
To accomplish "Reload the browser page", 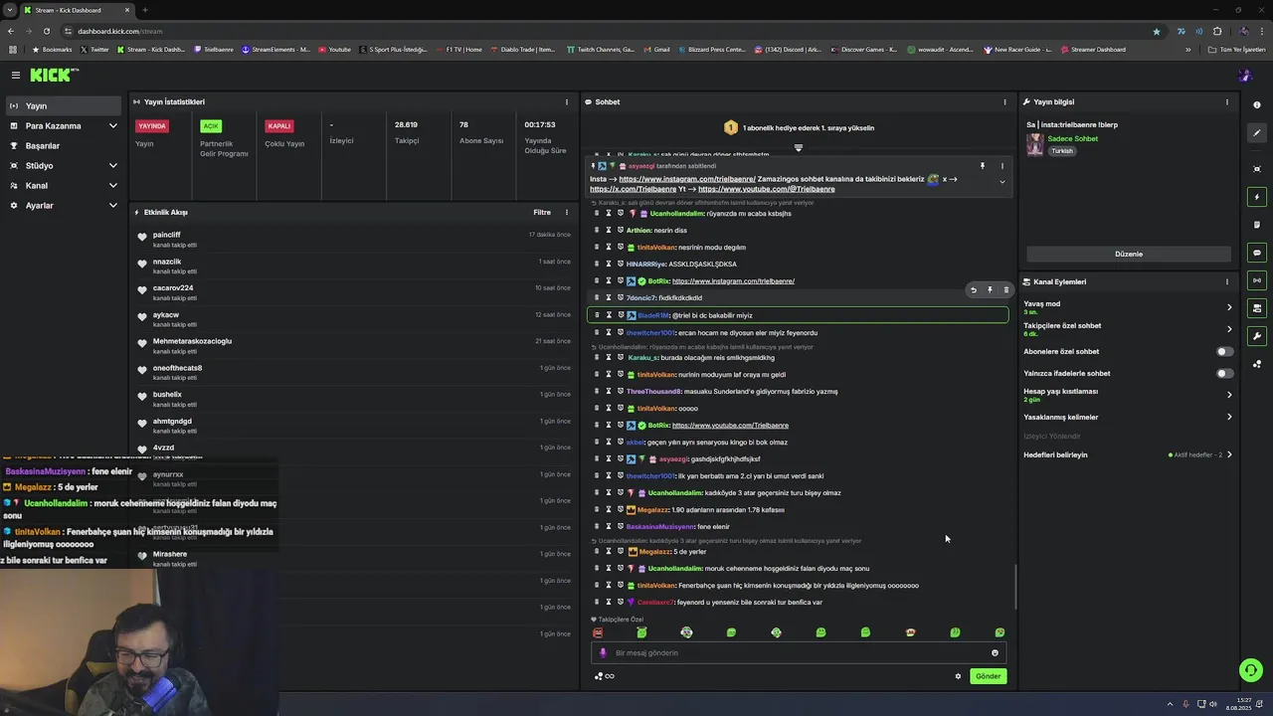I will coord(46,31).
